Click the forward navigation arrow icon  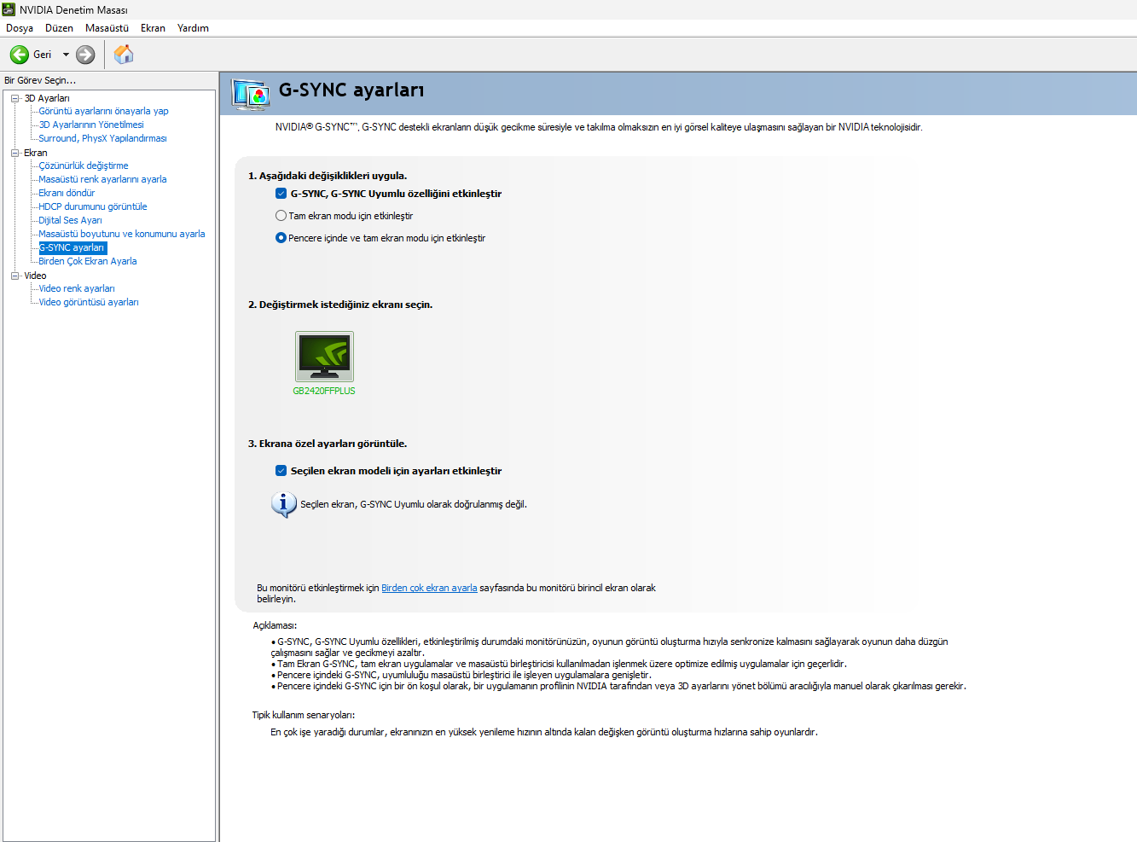click(85, 55)
